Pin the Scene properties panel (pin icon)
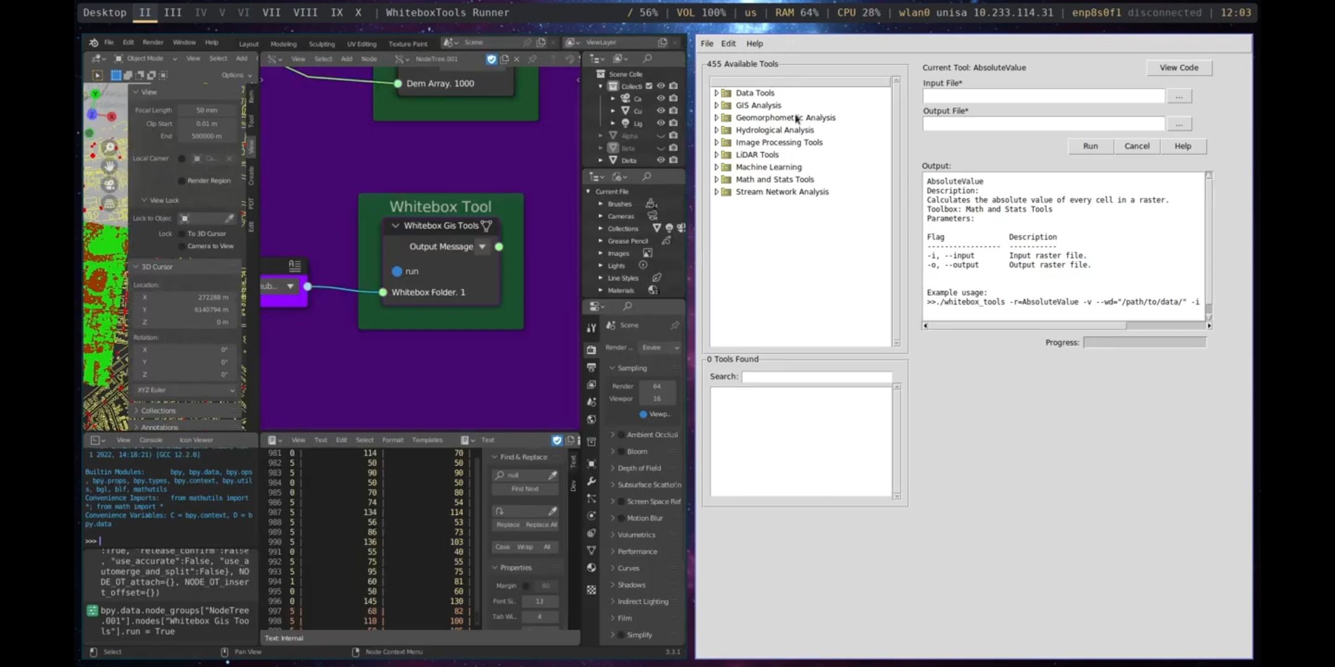 pyautogui.click(x=674, y=325)
